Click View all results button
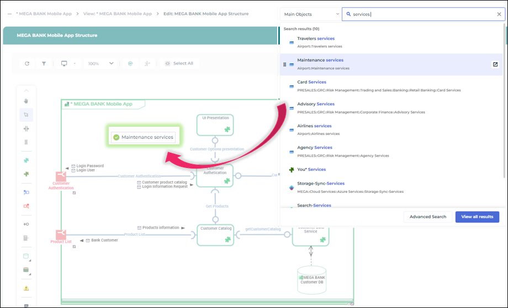The height and width of the screenshot is (308, 508). 477,217
